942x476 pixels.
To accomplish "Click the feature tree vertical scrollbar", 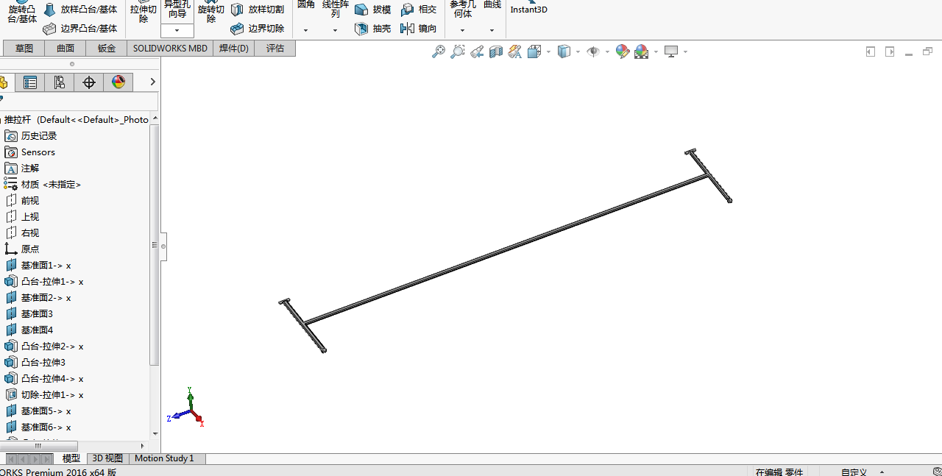I will [155, 245].
